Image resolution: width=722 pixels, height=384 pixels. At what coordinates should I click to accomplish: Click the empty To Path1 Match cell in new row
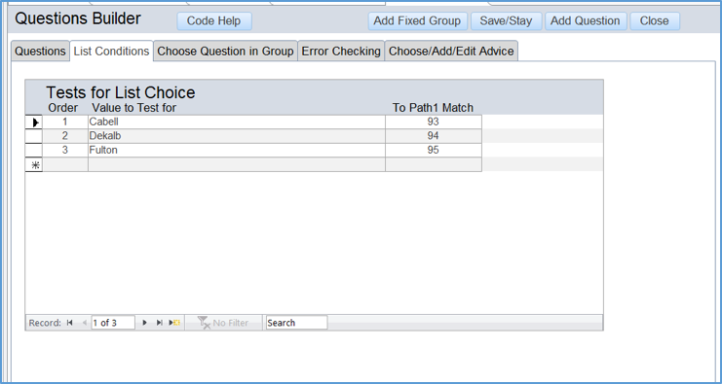click(434, 164)
